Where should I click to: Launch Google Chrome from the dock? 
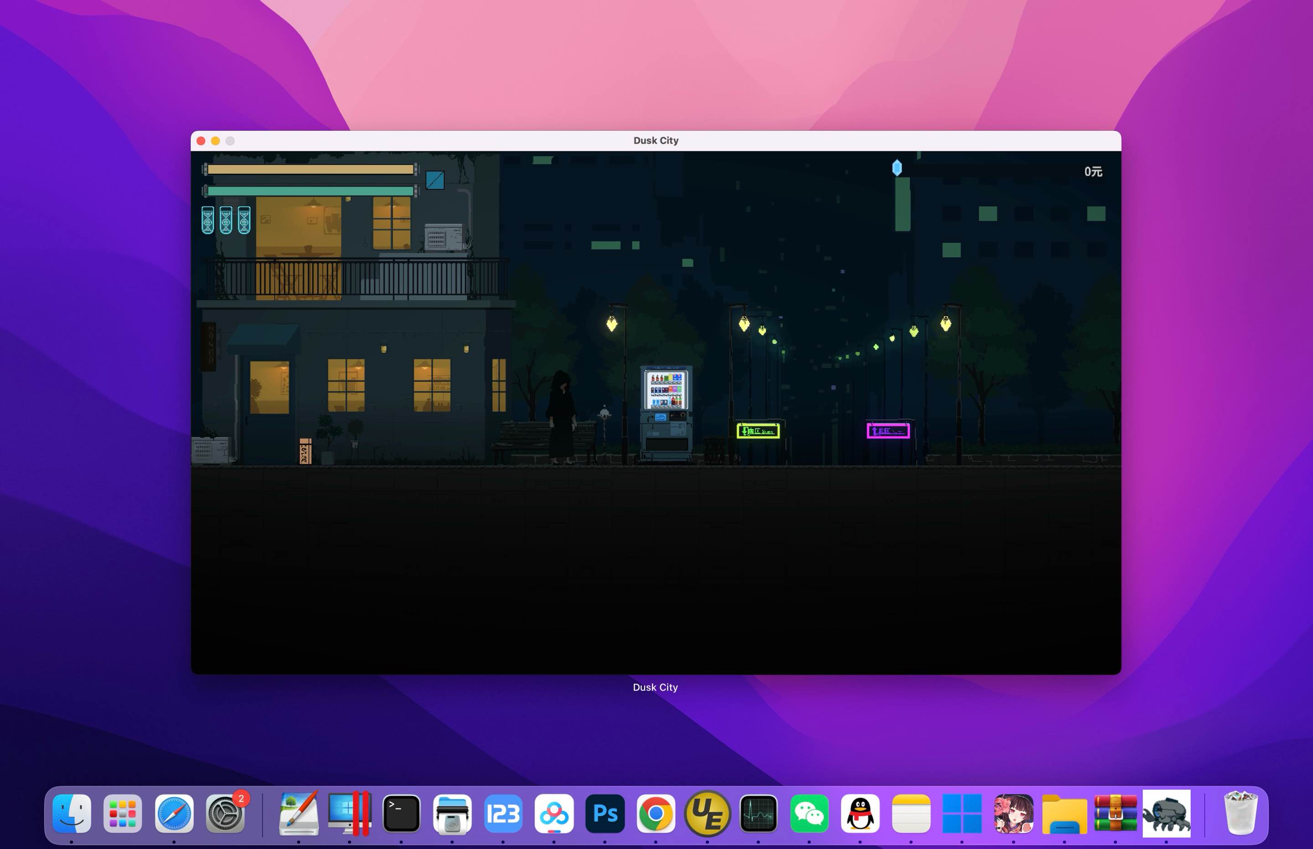656,814
